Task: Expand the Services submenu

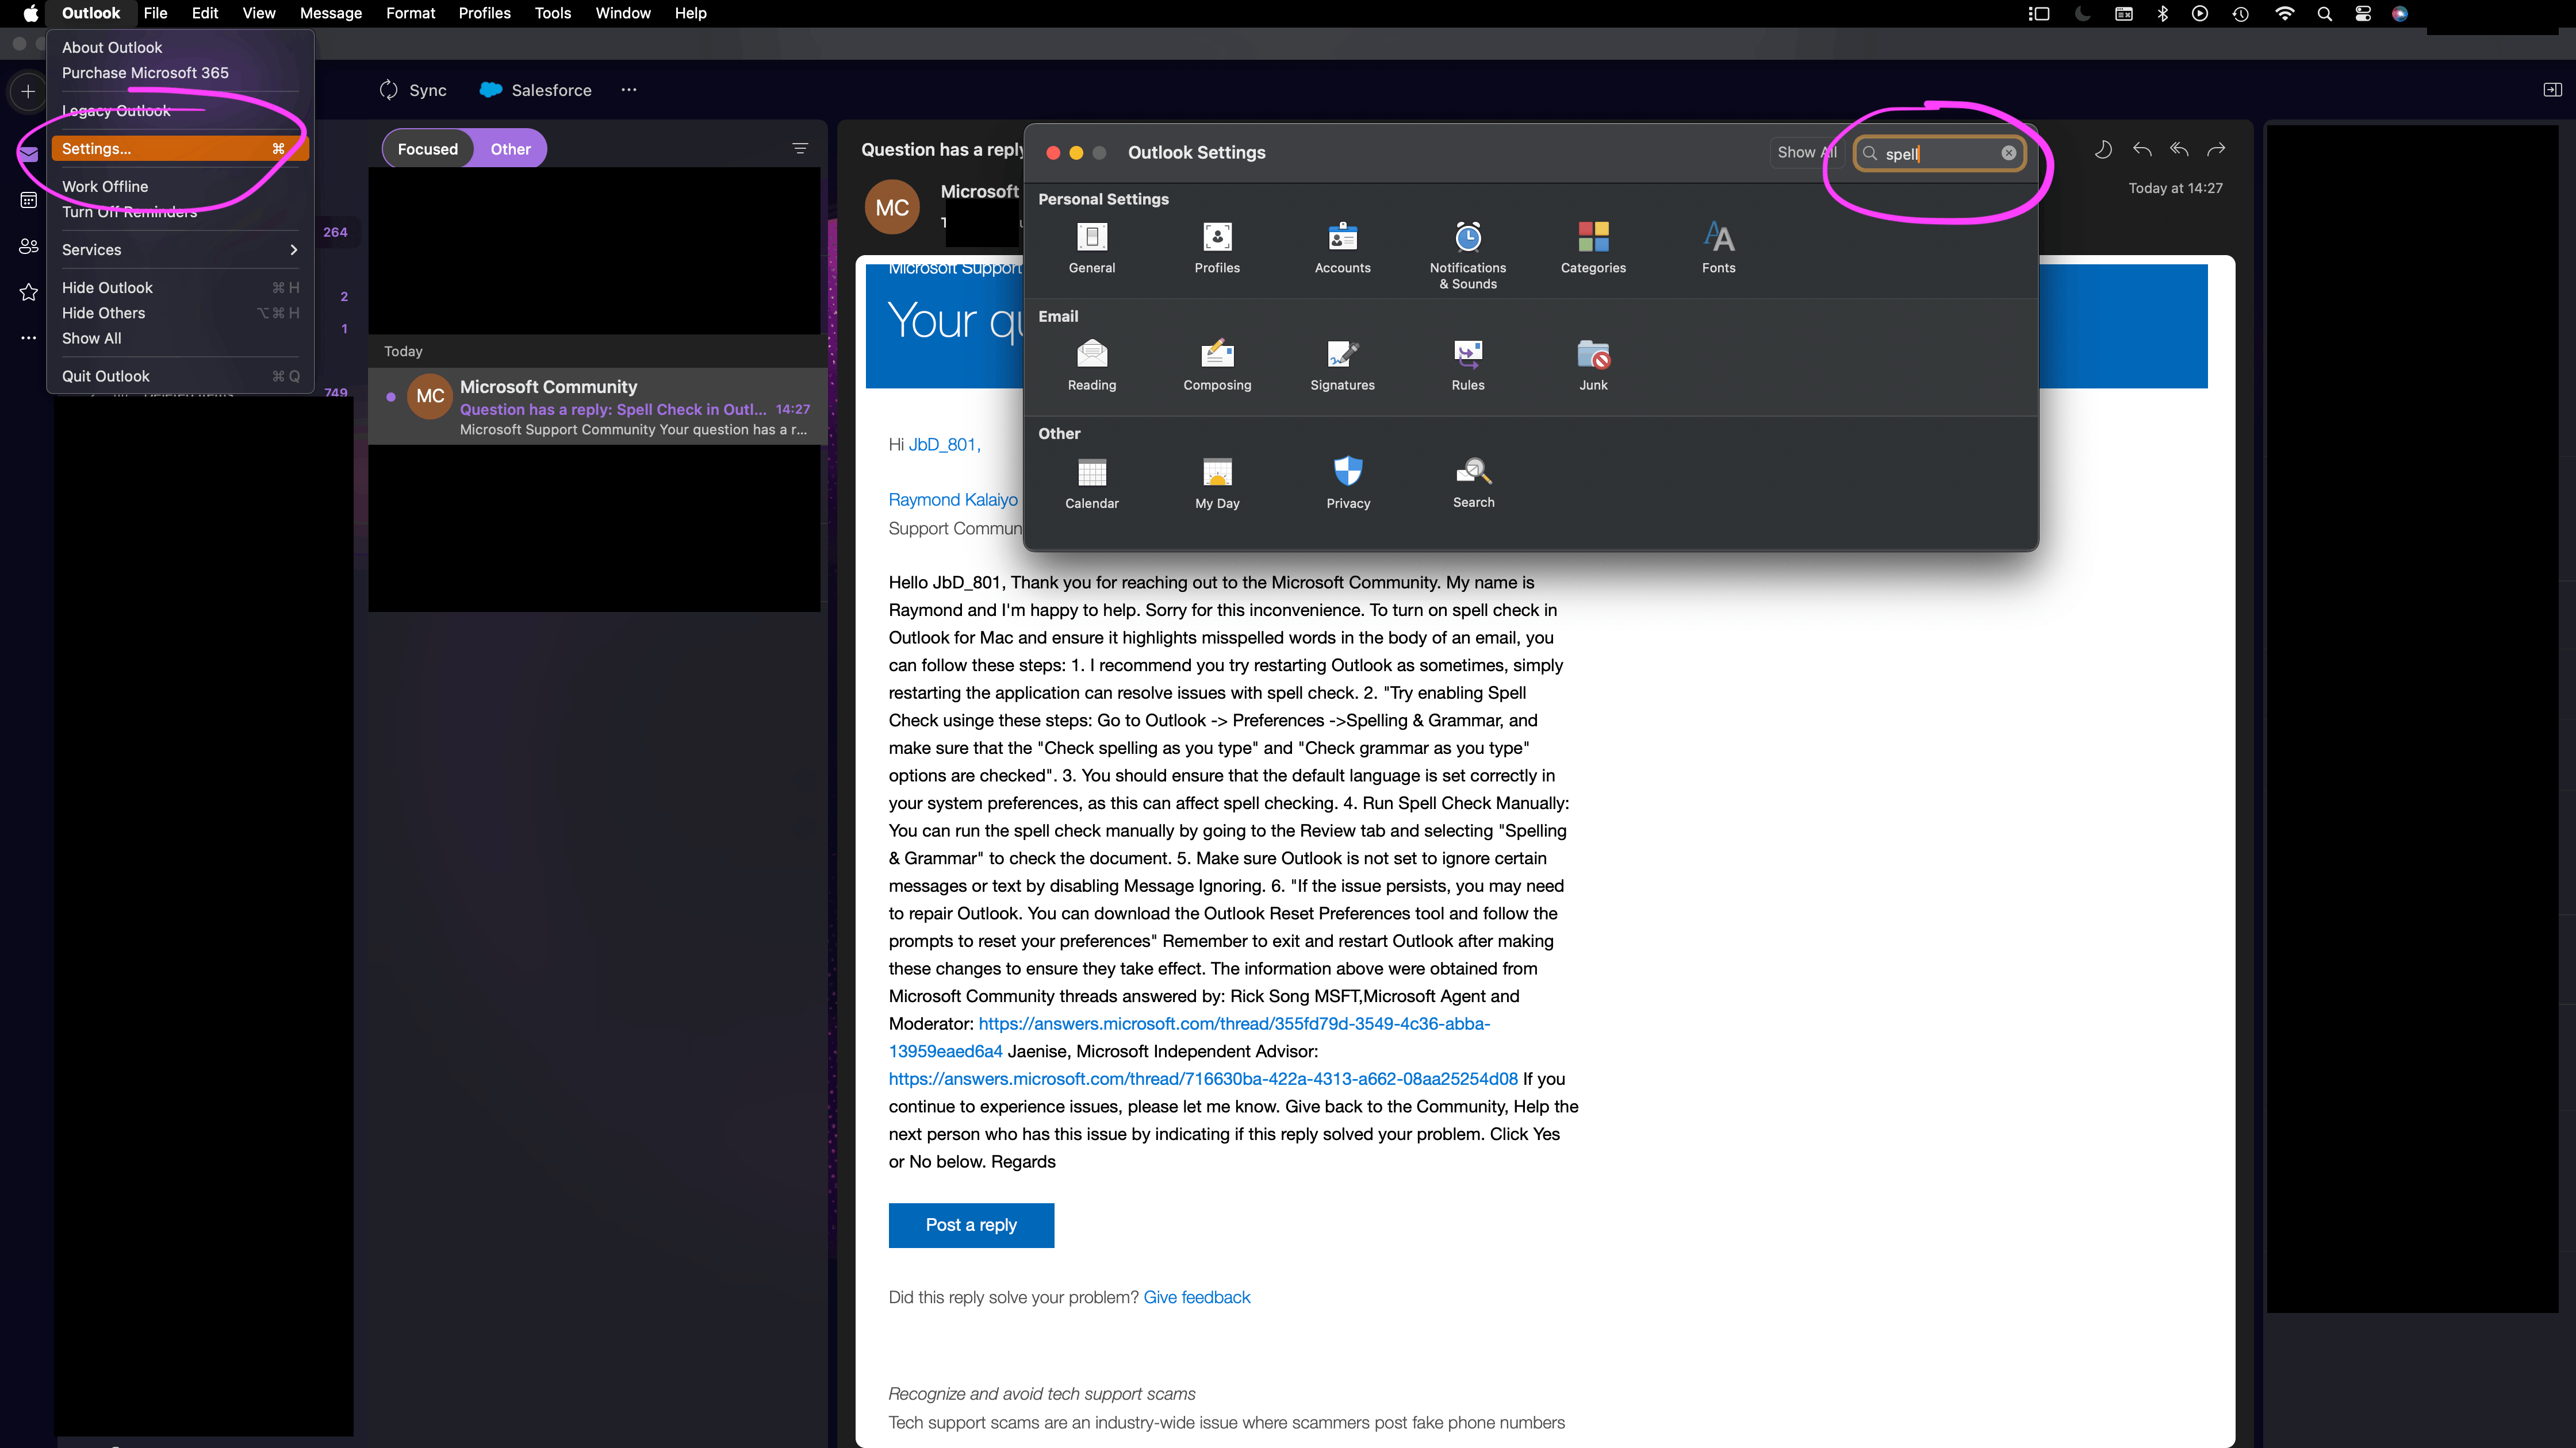Action: point(180,250)
